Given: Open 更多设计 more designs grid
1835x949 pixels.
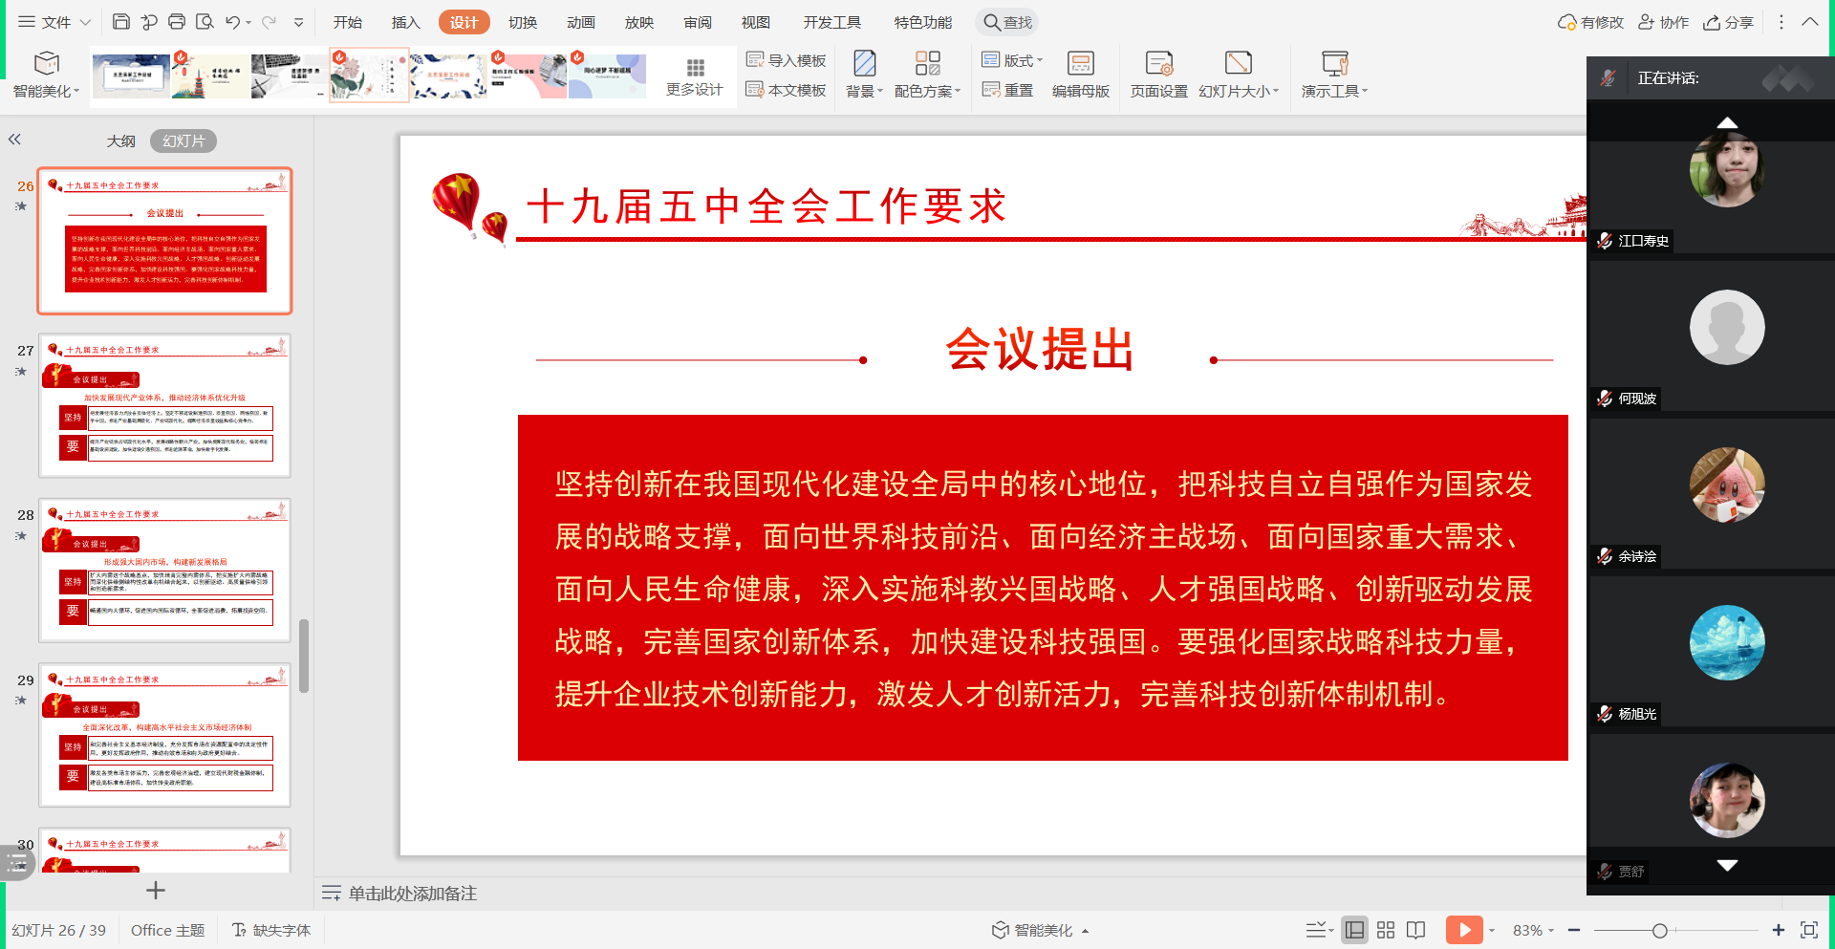Looking at the screenshot, I should 695,76.
